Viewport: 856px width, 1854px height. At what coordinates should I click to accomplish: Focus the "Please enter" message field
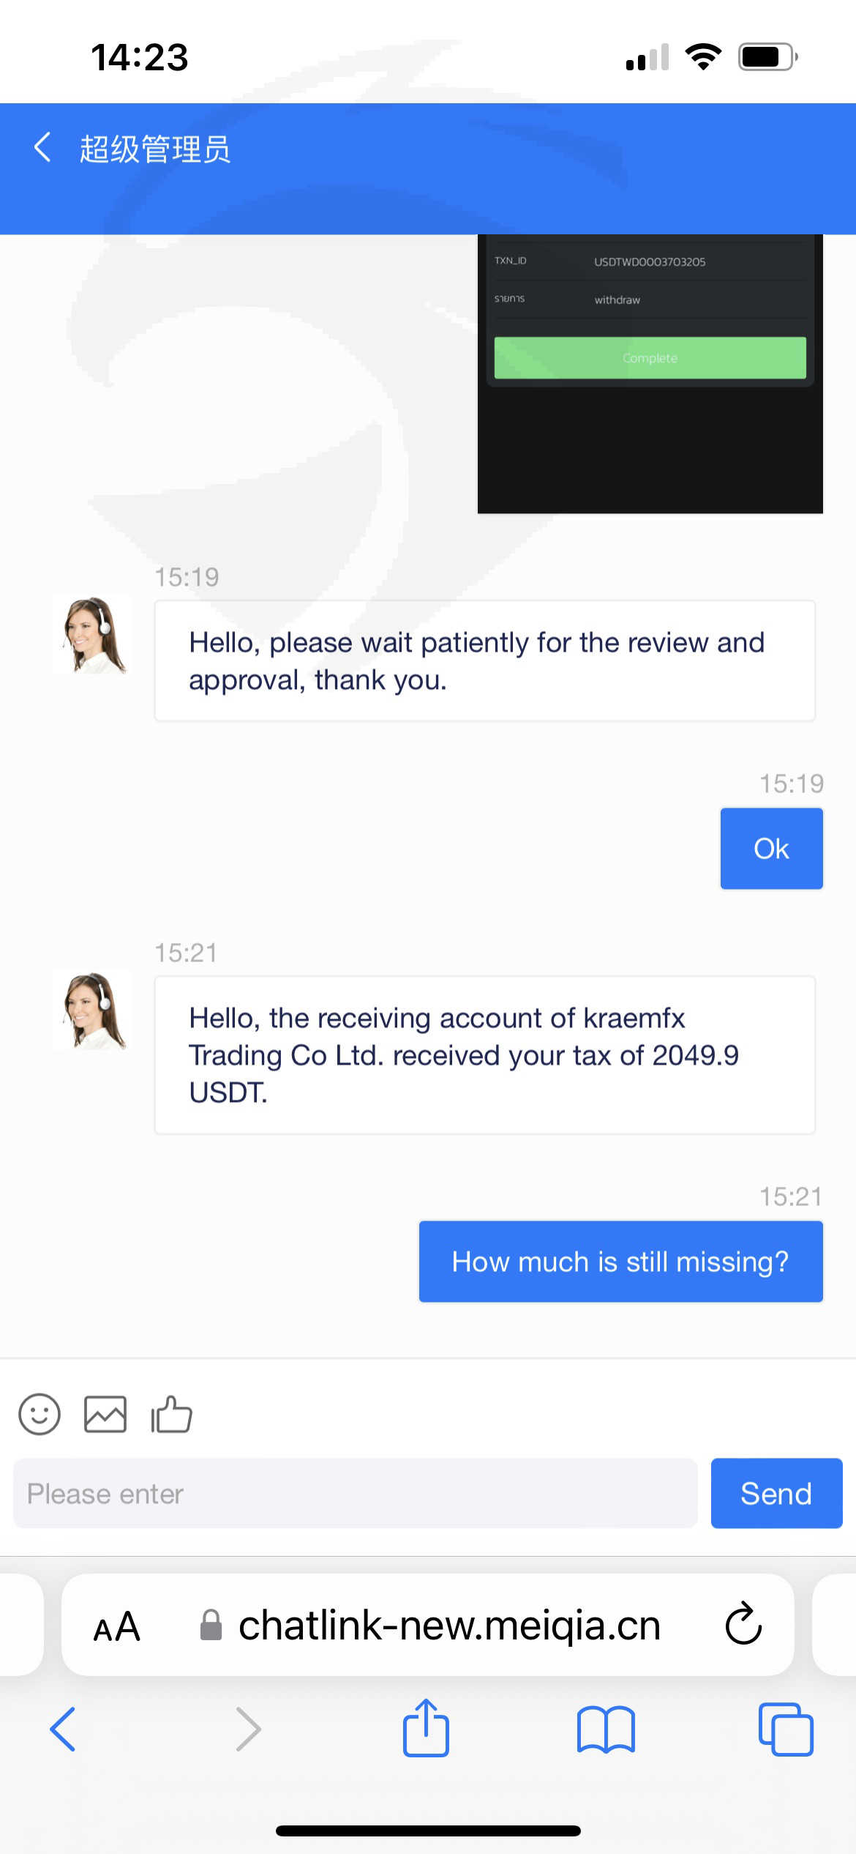point(355,1493)
